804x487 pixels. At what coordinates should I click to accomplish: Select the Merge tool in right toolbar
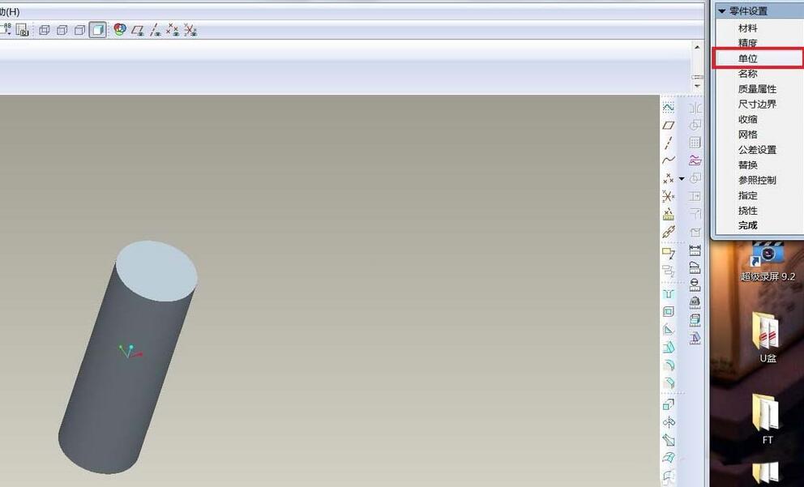coord(695,125)
